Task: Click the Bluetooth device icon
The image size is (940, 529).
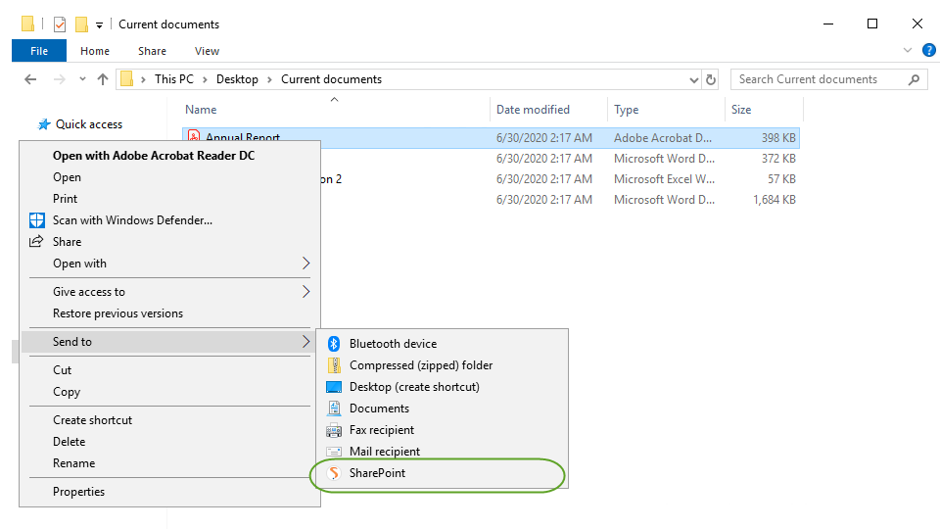Action: click(334, 344)
